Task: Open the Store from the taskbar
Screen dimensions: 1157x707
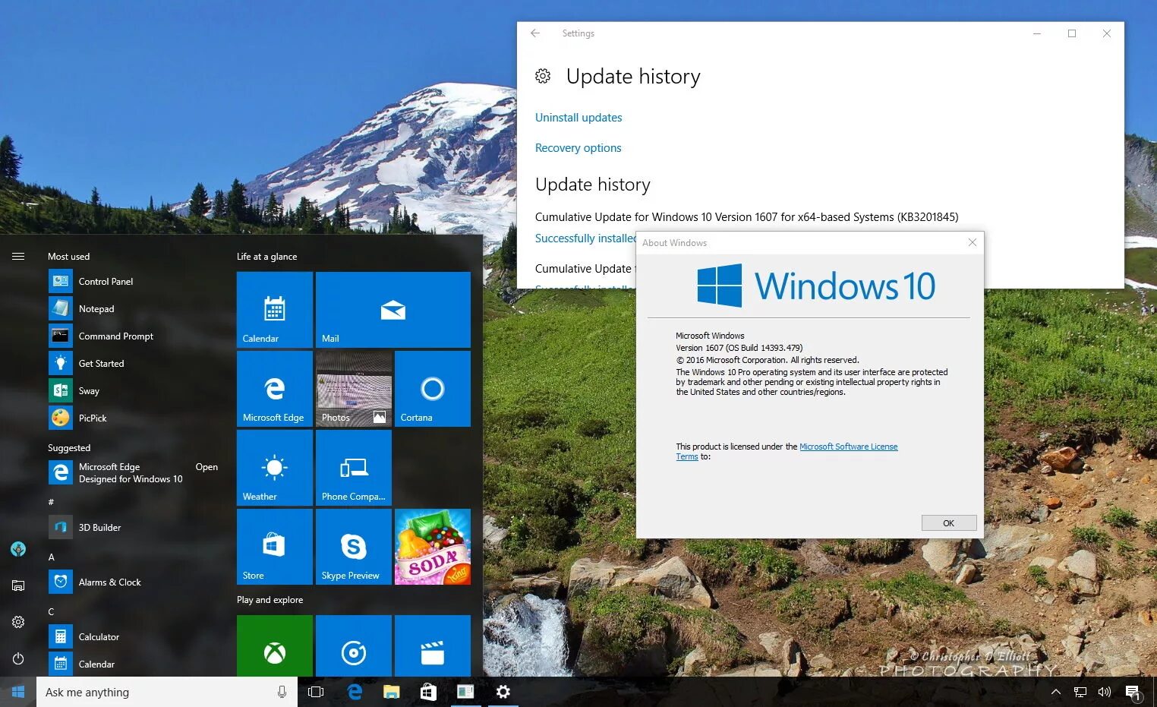Action: coord(428,692)
